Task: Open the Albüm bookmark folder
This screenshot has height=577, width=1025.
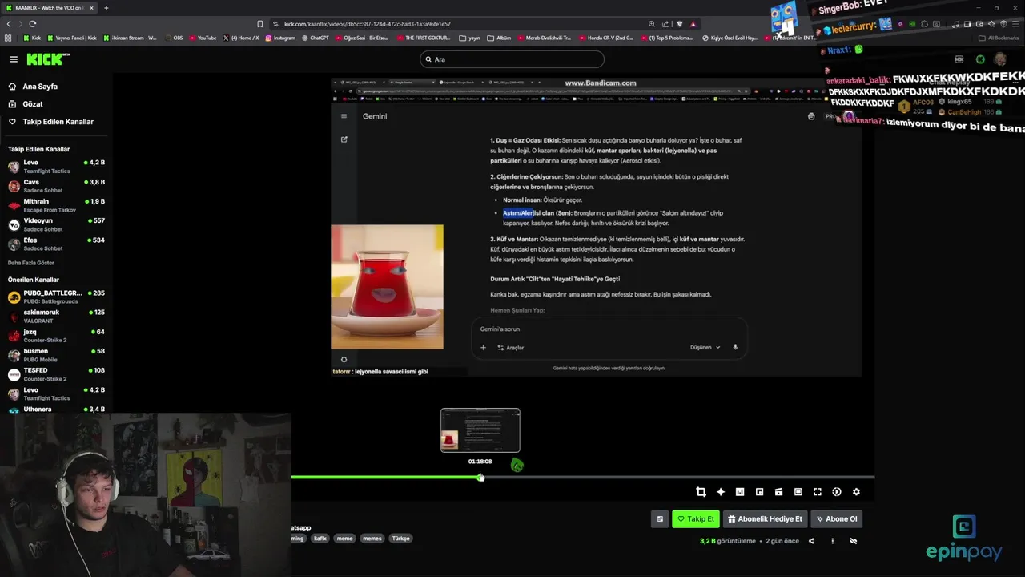Action: [499, 38]
